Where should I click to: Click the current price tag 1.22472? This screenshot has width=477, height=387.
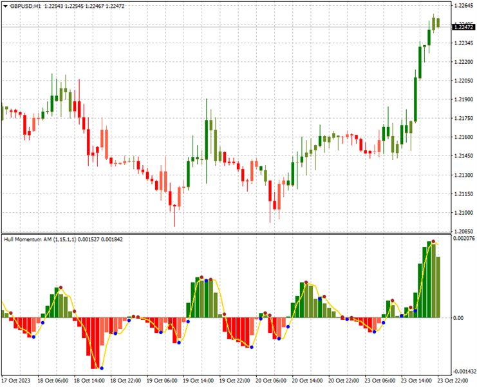click(463, 28)
